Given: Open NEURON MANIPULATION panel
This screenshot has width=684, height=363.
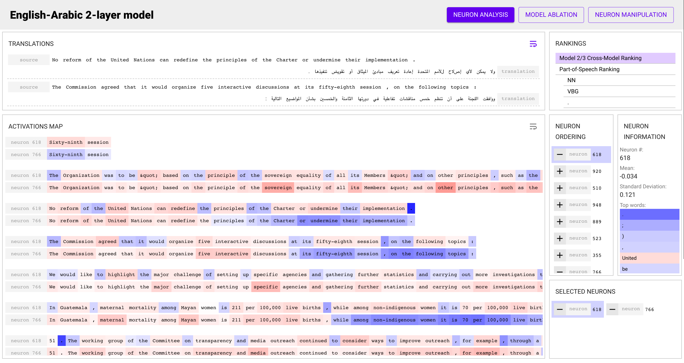Looking at the screenshot, I should 631,15.
